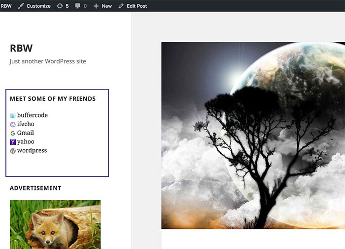Click the Google G favicon
345x249 pixels.
pyautogui.click(x=13, y=133)
